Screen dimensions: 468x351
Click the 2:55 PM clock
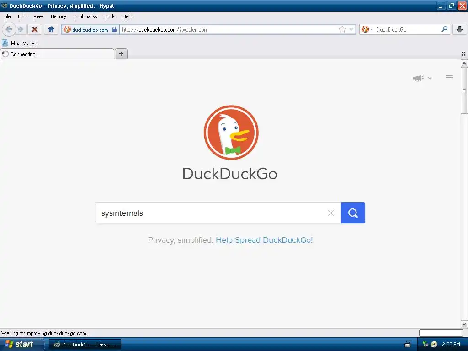[451, 344]
